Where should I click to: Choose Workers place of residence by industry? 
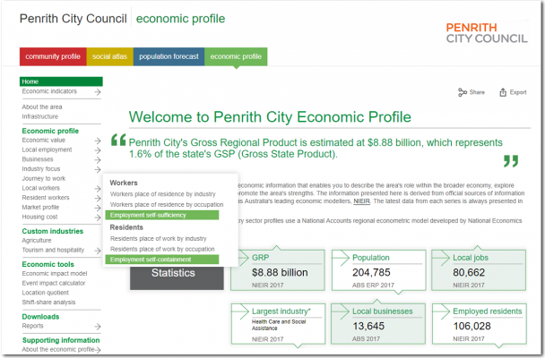pos(161,193)
